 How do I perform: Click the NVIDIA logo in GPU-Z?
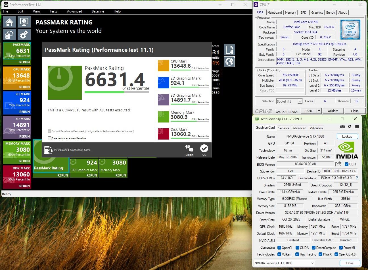(347, 150)
